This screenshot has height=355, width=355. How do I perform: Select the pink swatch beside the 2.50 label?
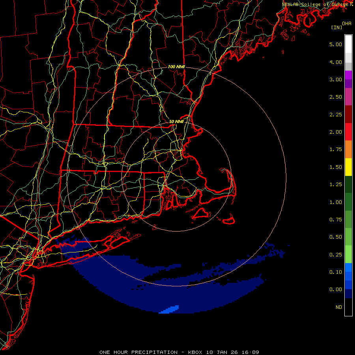tap(348, 97)
